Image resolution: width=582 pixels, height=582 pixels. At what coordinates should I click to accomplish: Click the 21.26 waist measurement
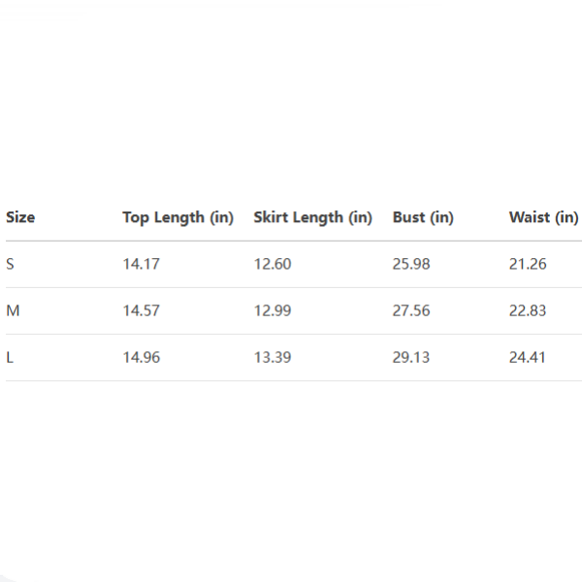528,264
